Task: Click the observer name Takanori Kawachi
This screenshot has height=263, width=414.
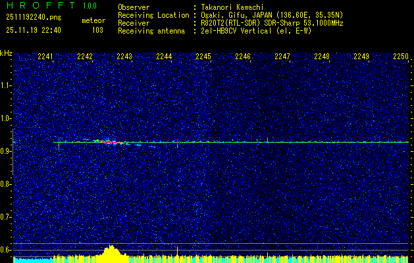Action: [232, 7]
